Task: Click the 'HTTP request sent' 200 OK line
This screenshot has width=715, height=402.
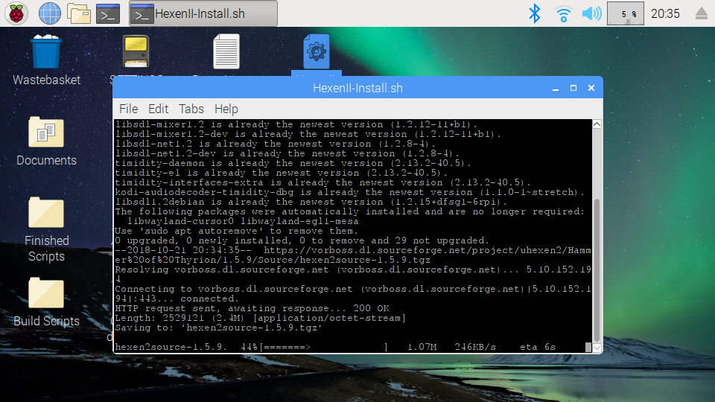Action: coord(252,308)
